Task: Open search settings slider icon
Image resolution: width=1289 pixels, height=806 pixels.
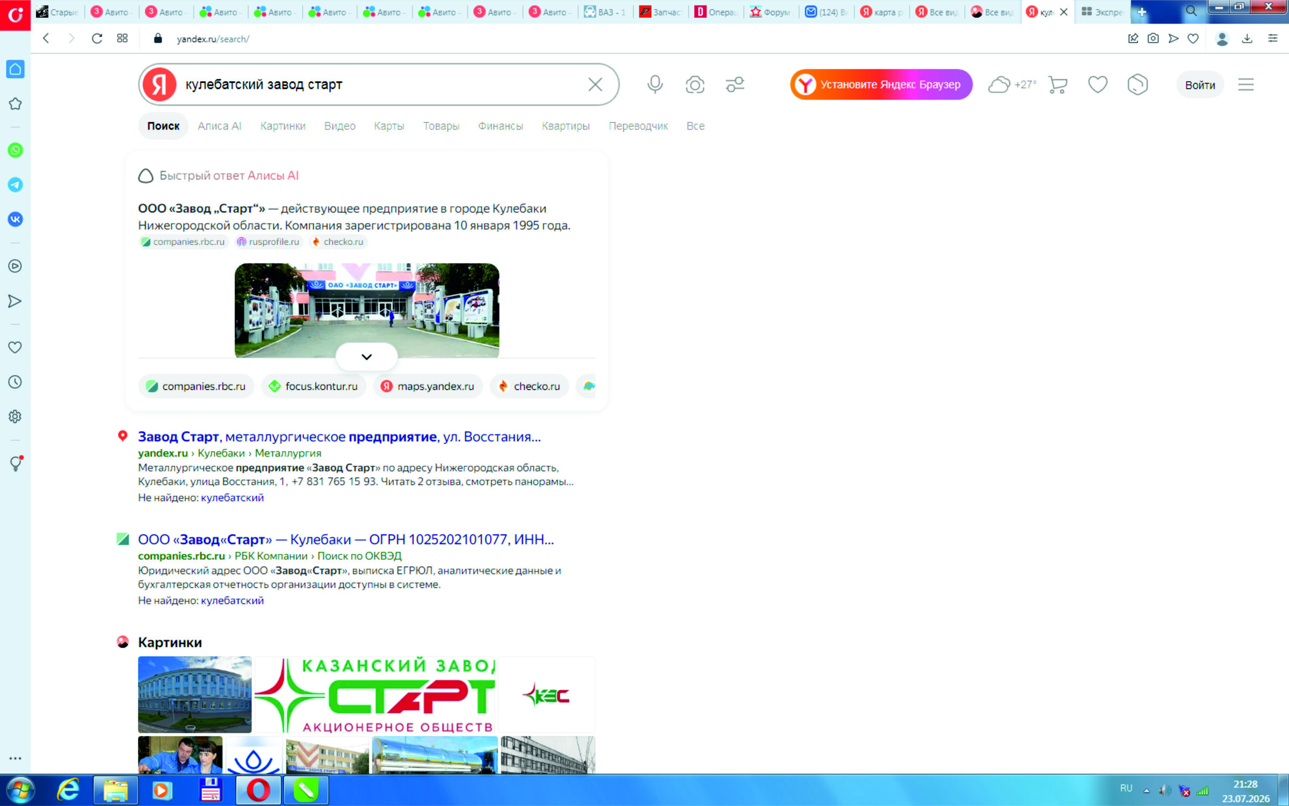Action: click(x=735, y=85)
